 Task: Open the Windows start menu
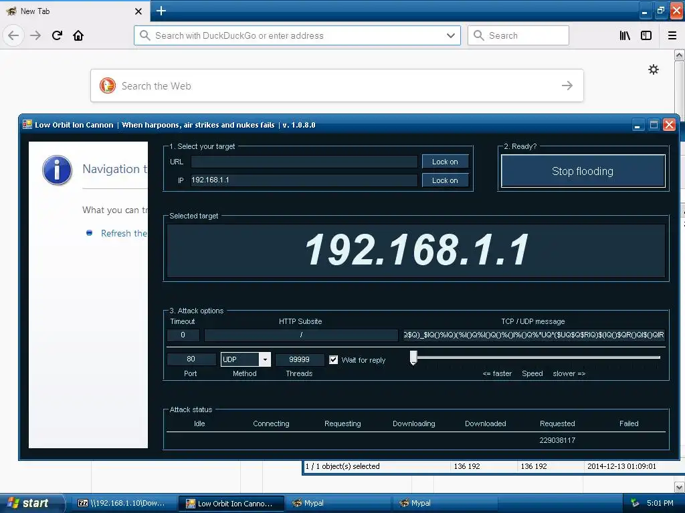pos(31,503)
